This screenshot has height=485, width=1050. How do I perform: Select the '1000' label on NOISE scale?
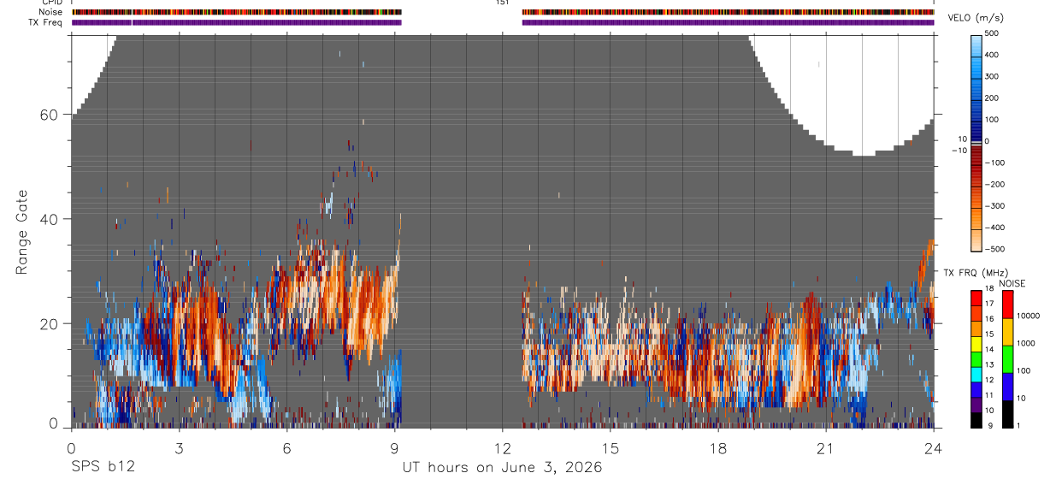pos(1027,343)
